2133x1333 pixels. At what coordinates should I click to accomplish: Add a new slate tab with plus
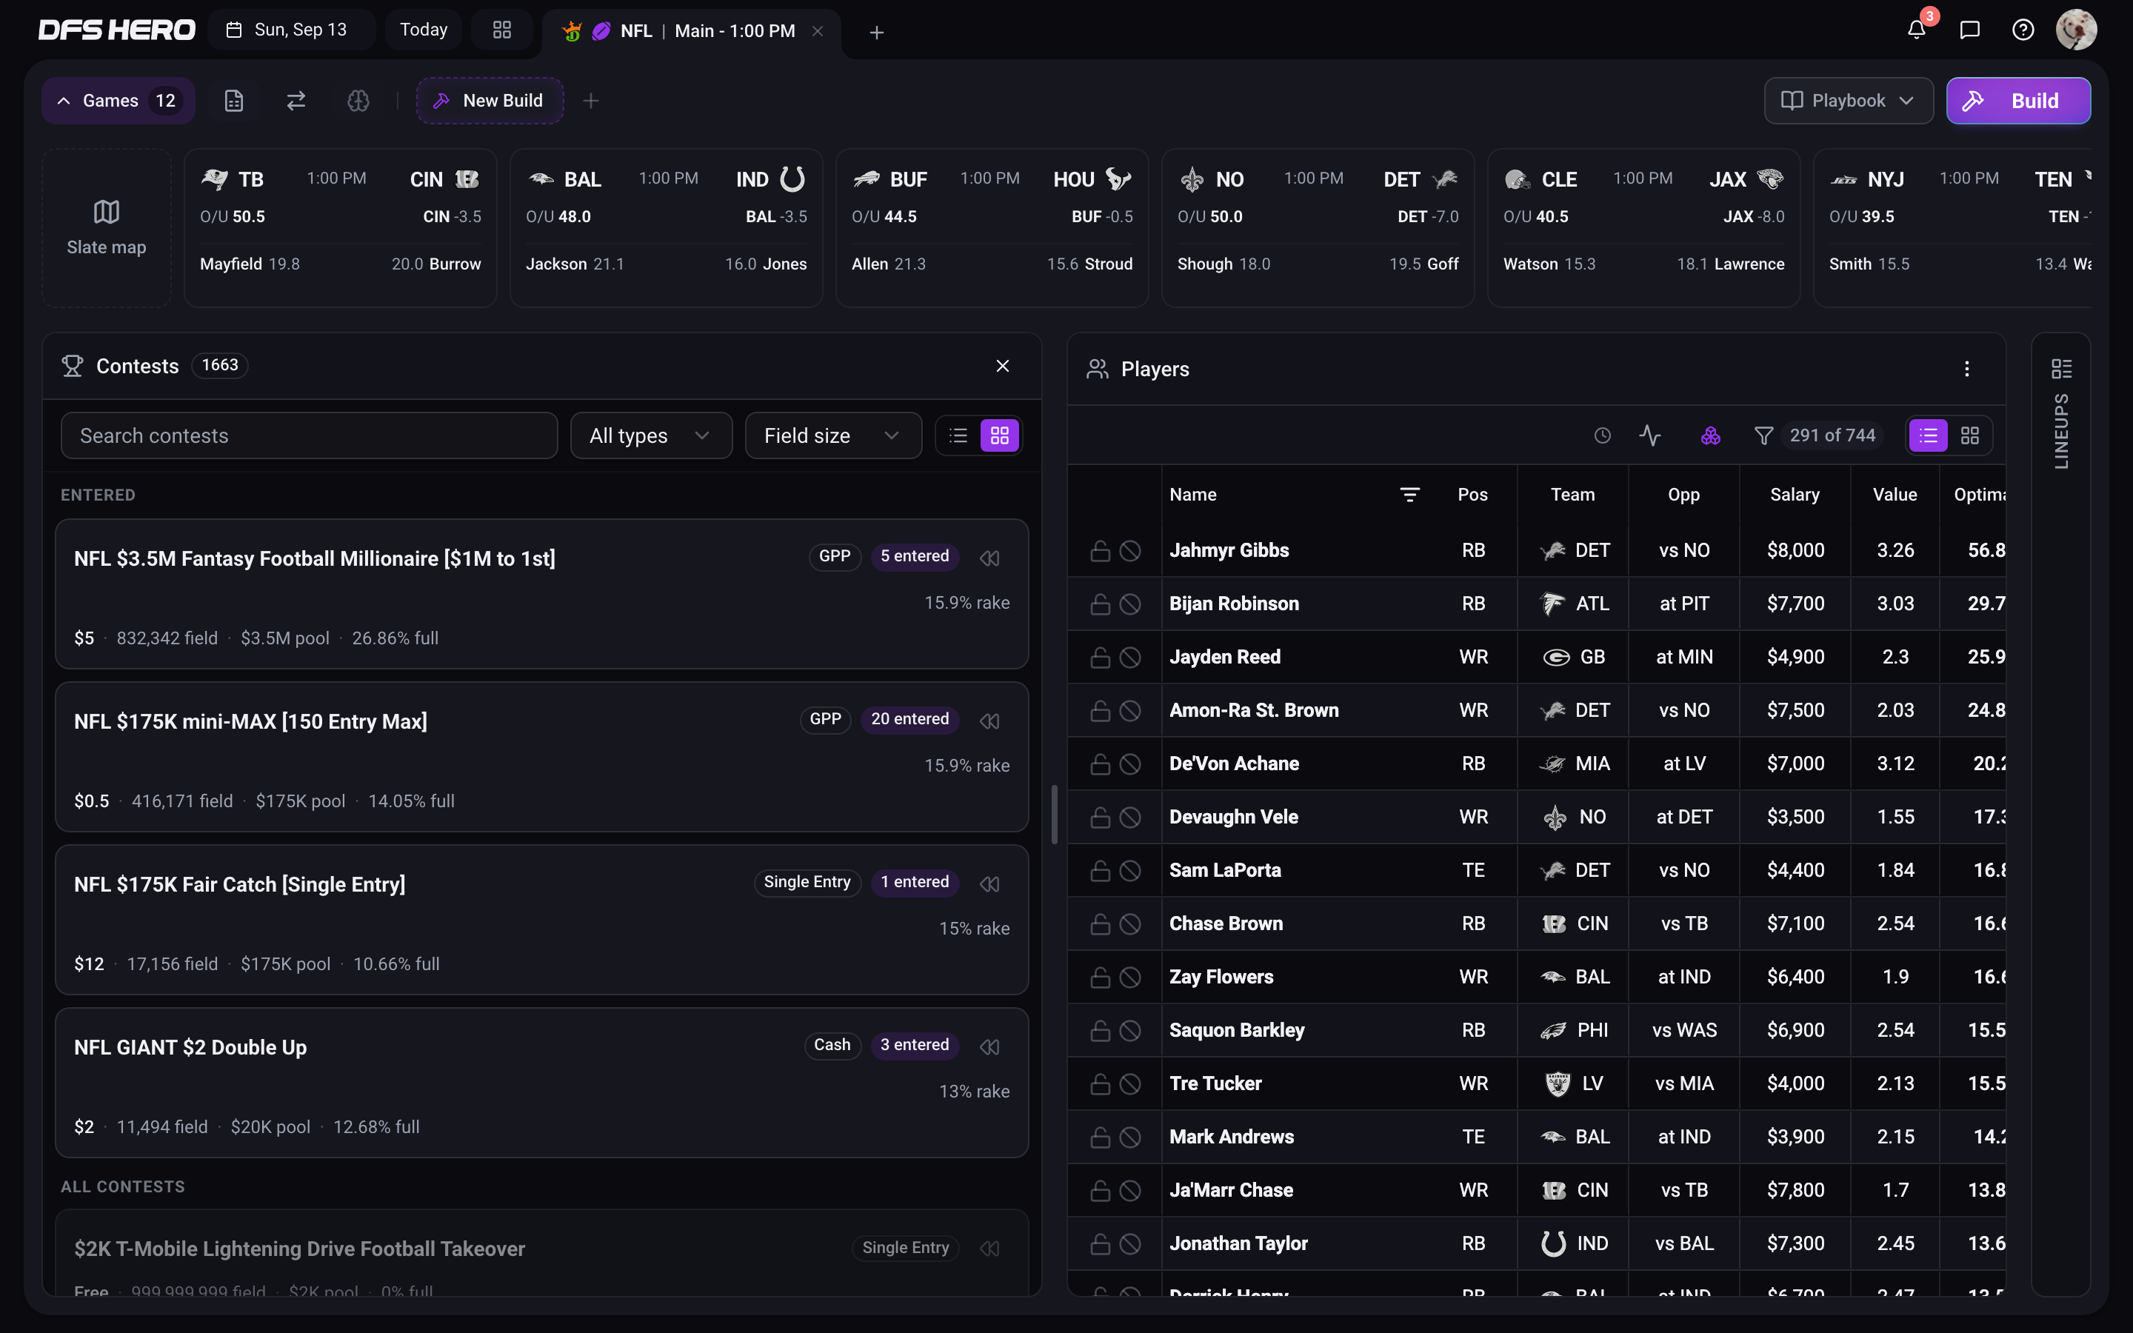(876, 32)
